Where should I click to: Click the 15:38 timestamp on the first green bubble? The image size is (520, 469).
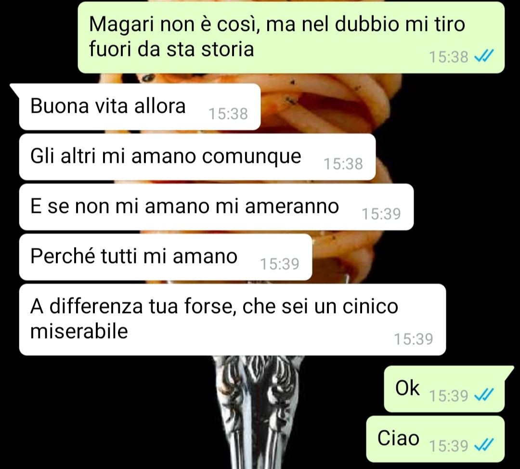448,57
